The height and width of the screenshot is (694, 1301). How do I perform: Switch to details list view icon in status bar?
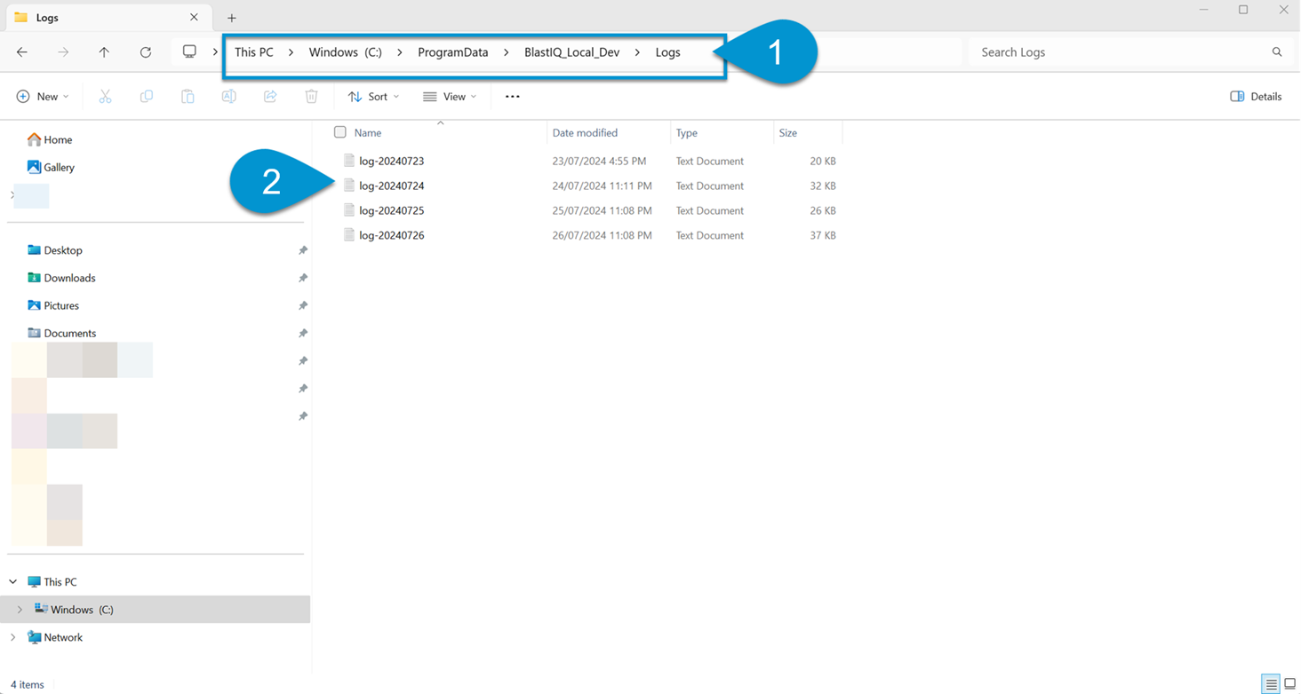1271,684
